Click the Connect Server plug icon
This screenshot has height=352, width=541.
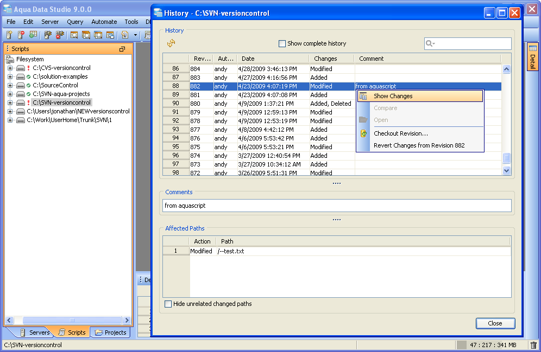(x=48, y=35)
